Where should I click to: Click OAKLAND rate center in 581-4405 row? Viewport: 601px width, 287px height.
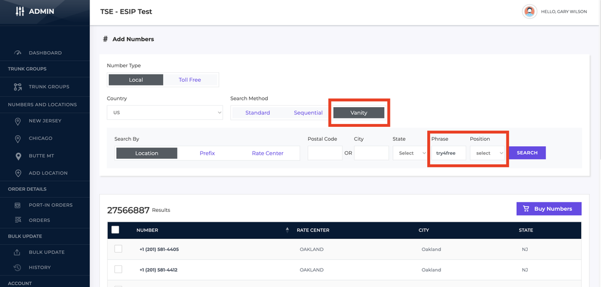coord(312,249)
